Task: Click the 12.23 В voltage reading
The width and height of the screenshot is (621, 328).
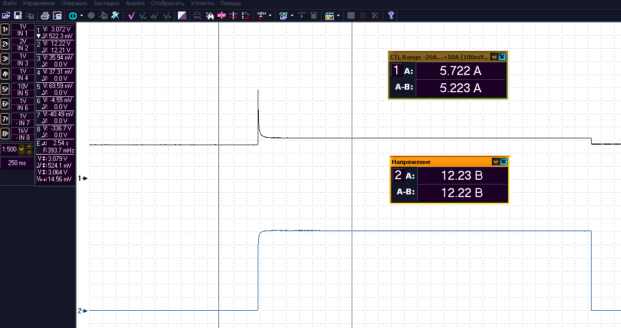Action: pos(462,176)
